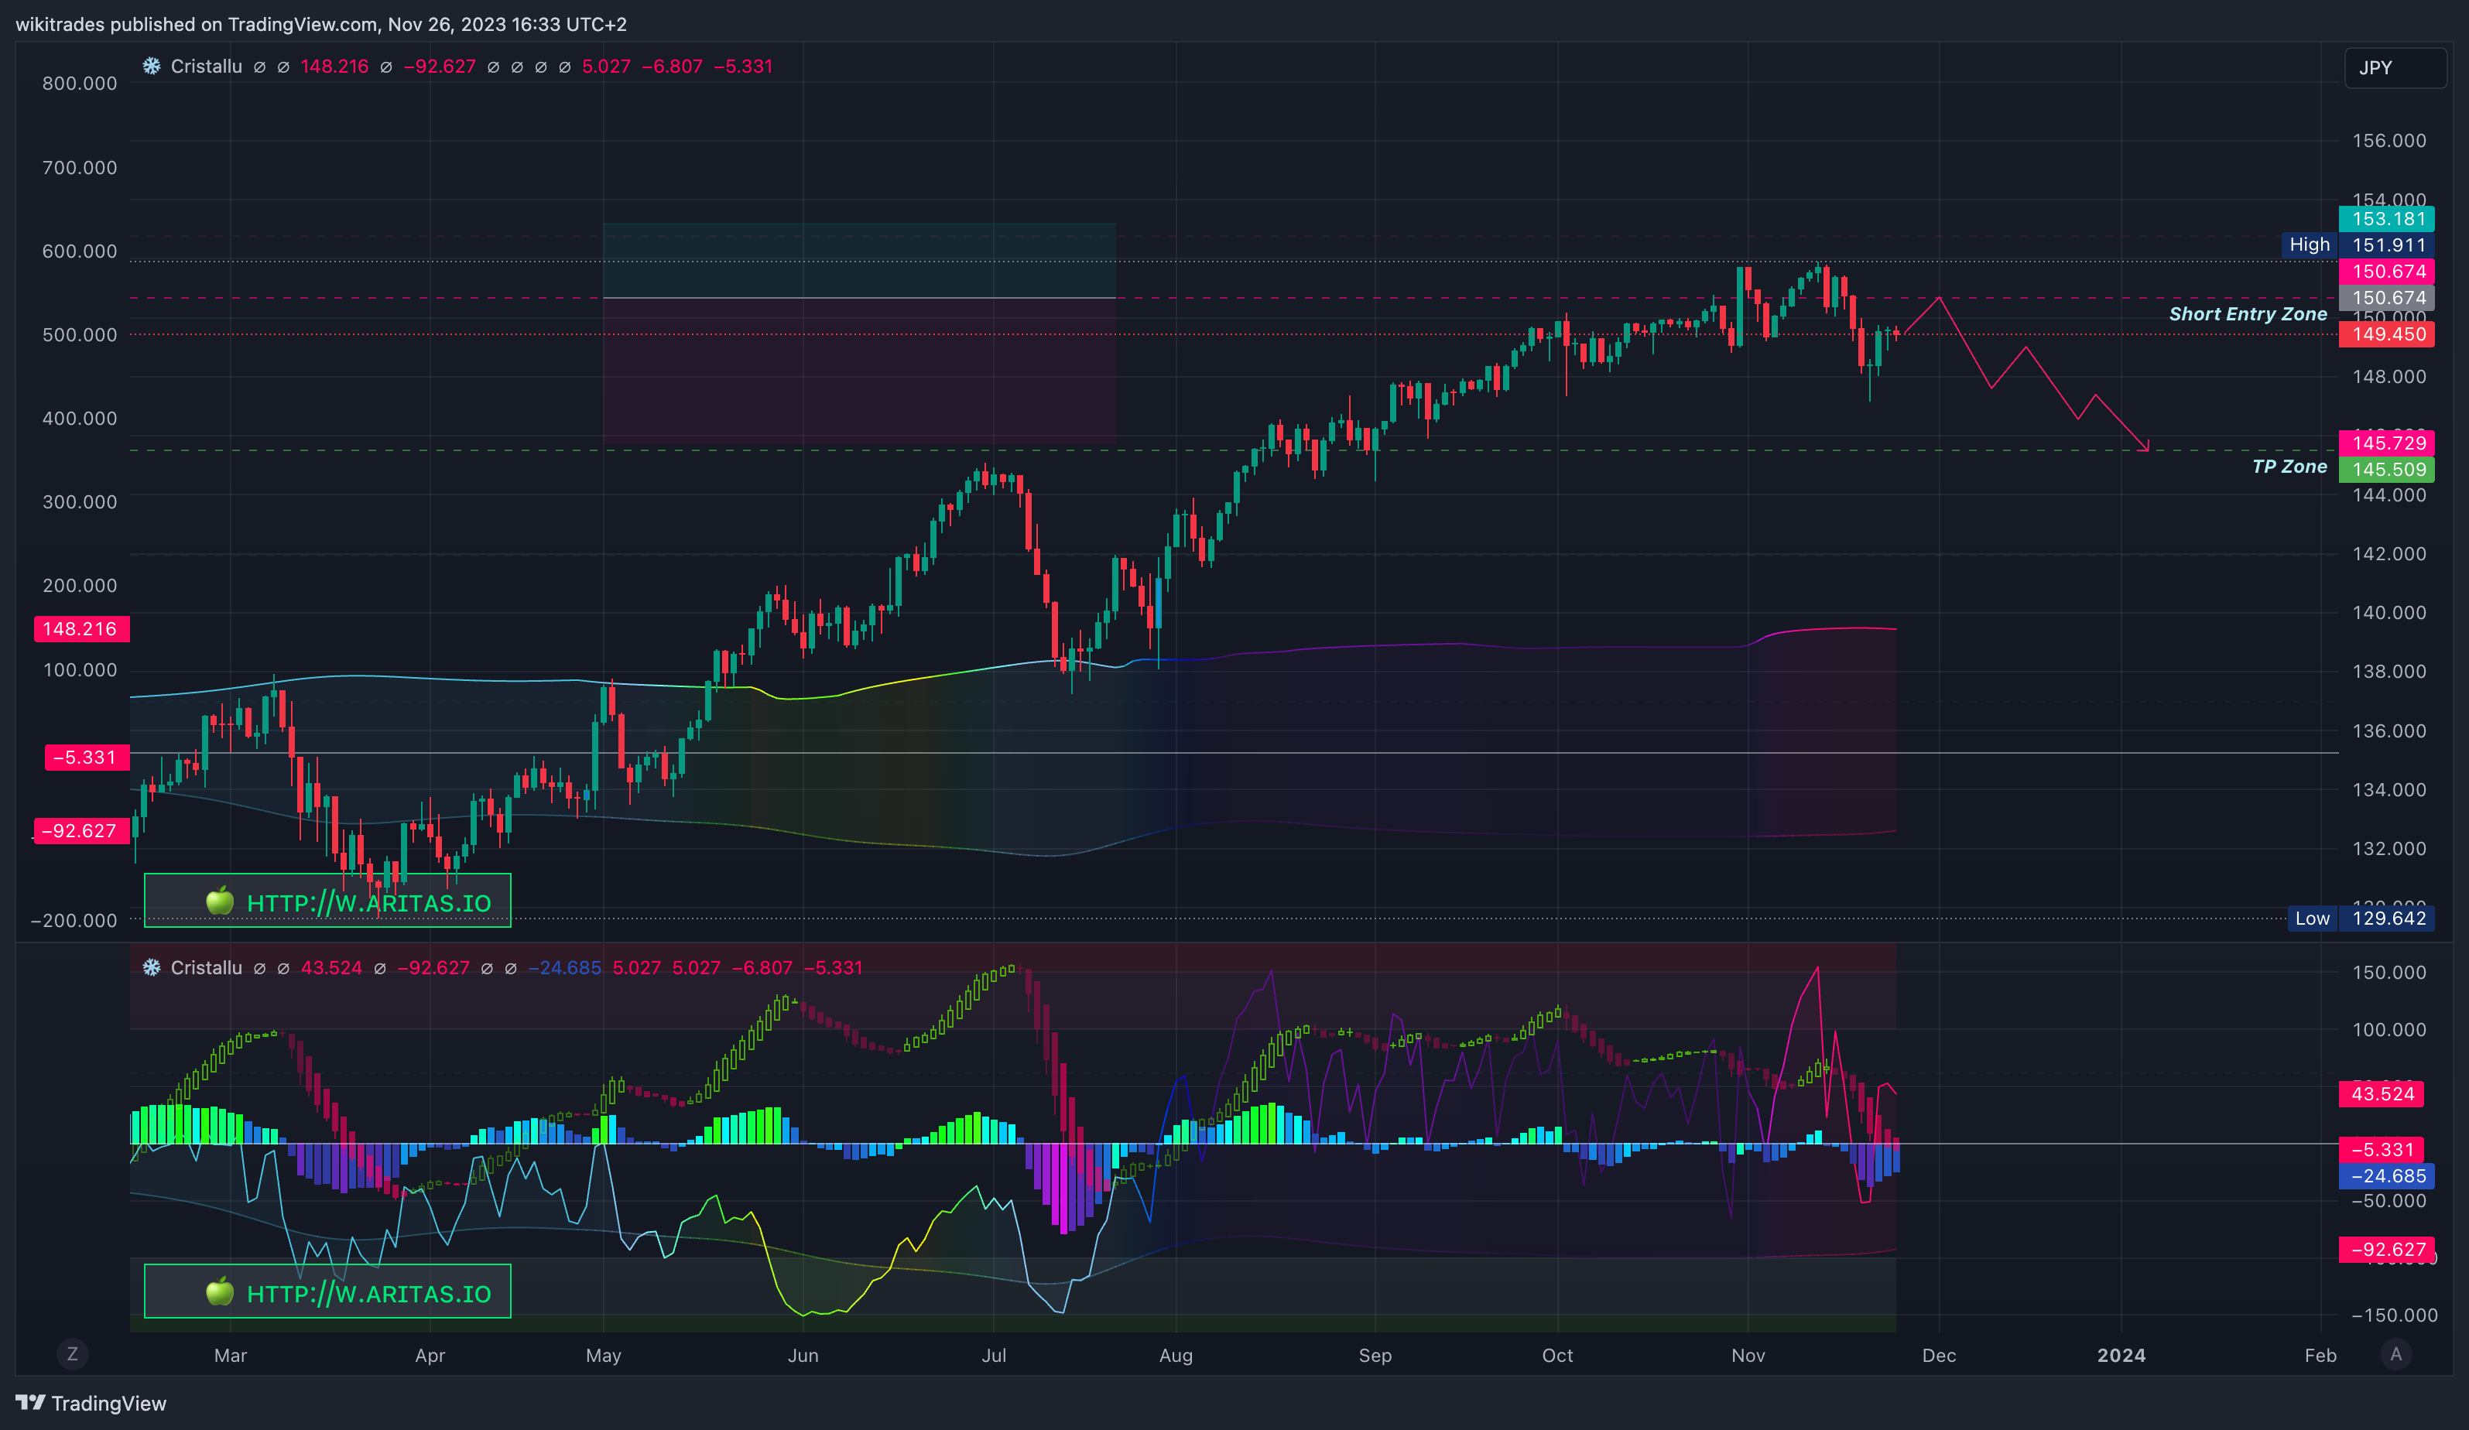Open the top HTTP://W.ARITAS.IO link

click(x=327, y=901)
